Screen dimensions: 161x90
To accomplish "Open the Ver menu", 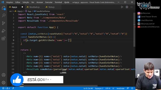I will pyautogui.click(x=33, y=2).
